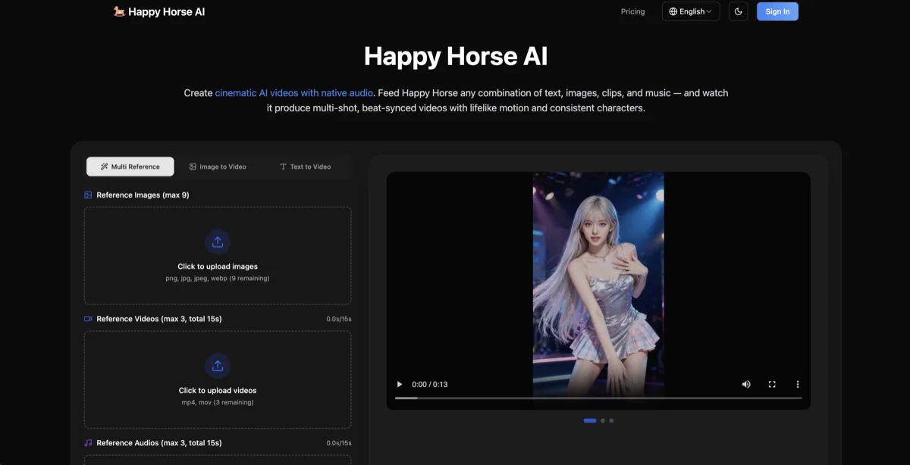Enter fullscreen mode on the video

point(772,385)
